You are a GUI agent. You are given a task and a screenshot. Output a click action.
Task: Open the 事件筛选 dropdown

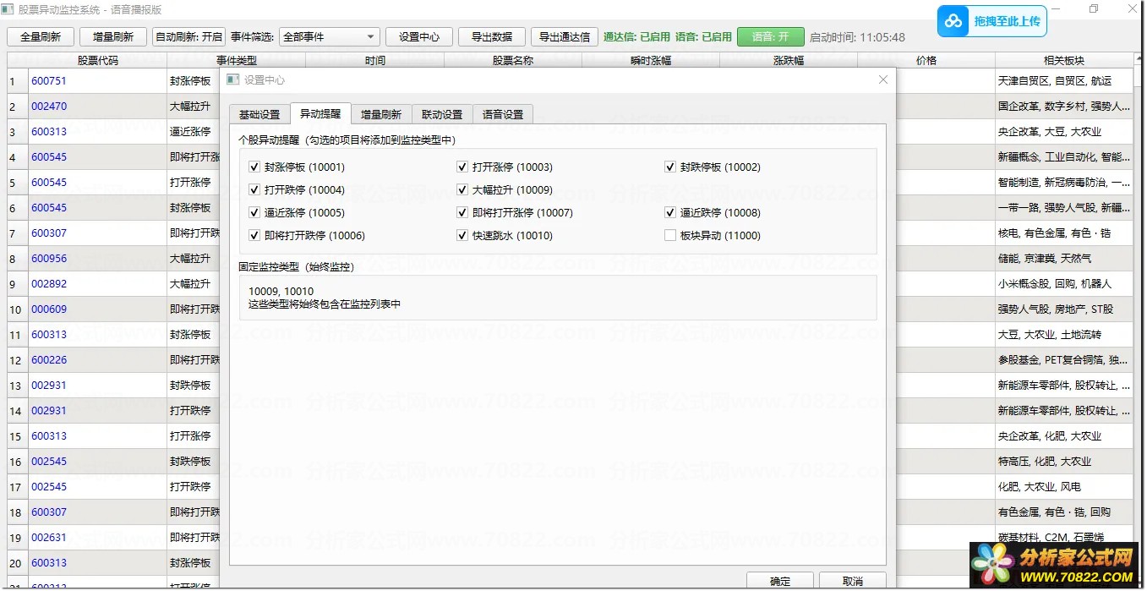tap(330, 37)
